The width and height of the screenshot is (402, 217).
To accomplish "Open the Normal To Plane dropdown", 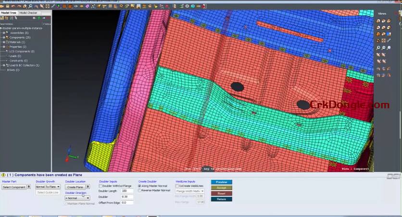I will tap(48, 187).
